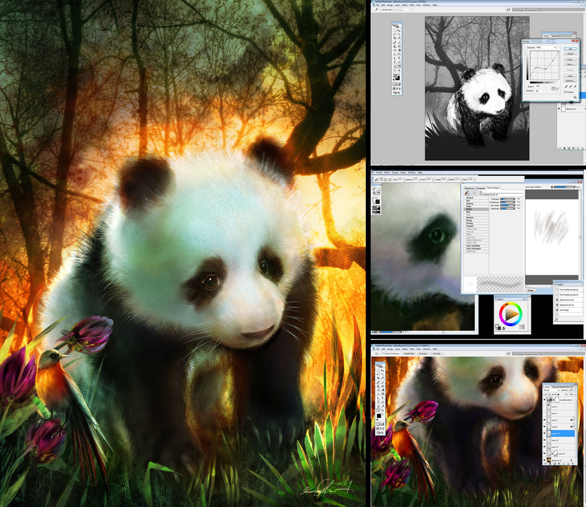Select the Magnifier tool in Painter's toolbox
Screen dimensions: 586x507
[374, 192]
